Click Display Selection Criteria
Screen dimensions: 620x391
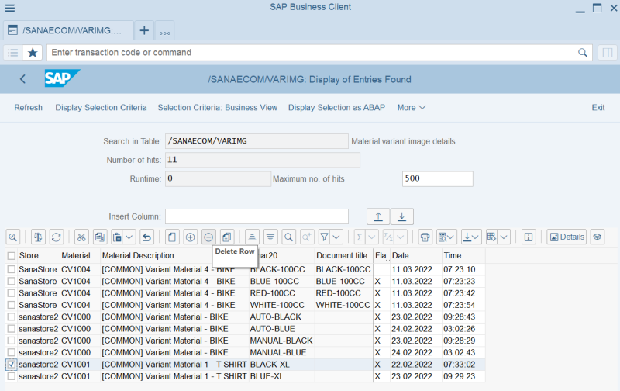101,108
